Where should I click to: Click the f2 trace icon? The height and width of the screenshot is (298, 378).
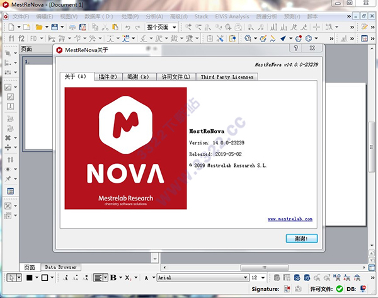point(21,38)
